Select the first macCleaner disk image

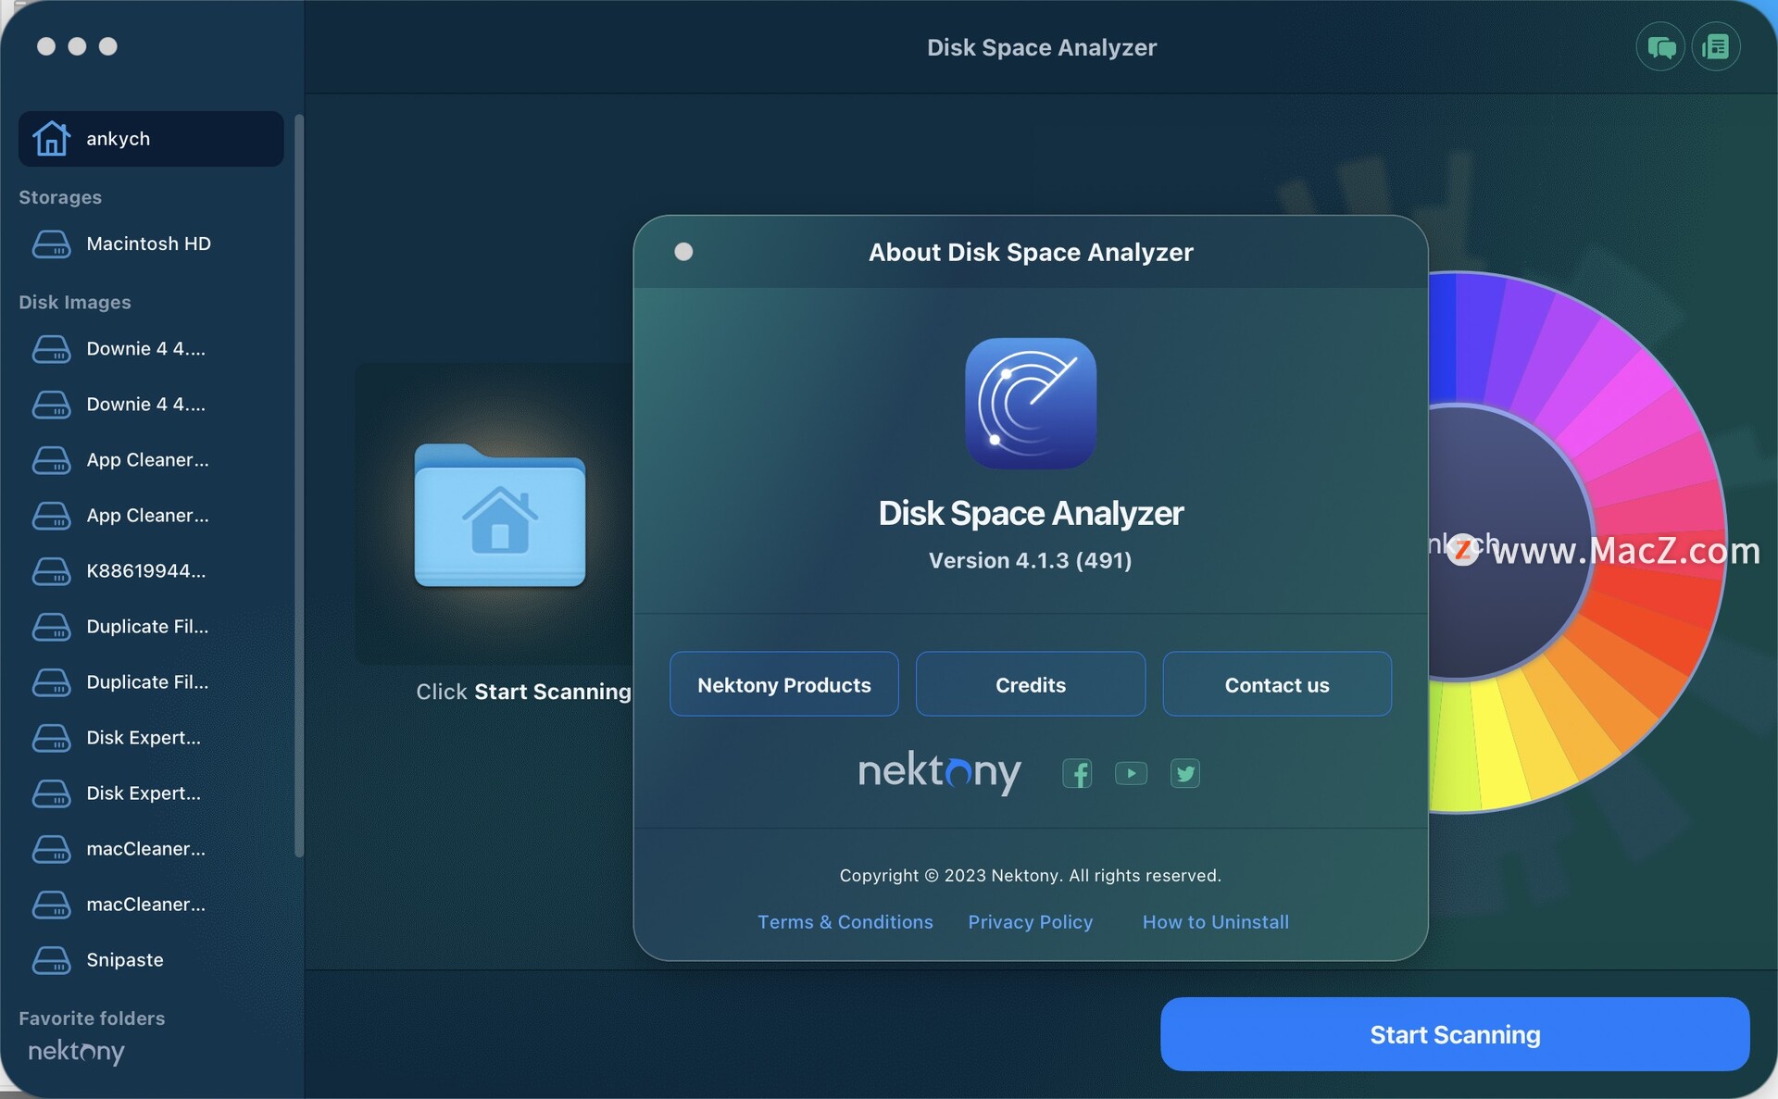click(x=151, y=849)
